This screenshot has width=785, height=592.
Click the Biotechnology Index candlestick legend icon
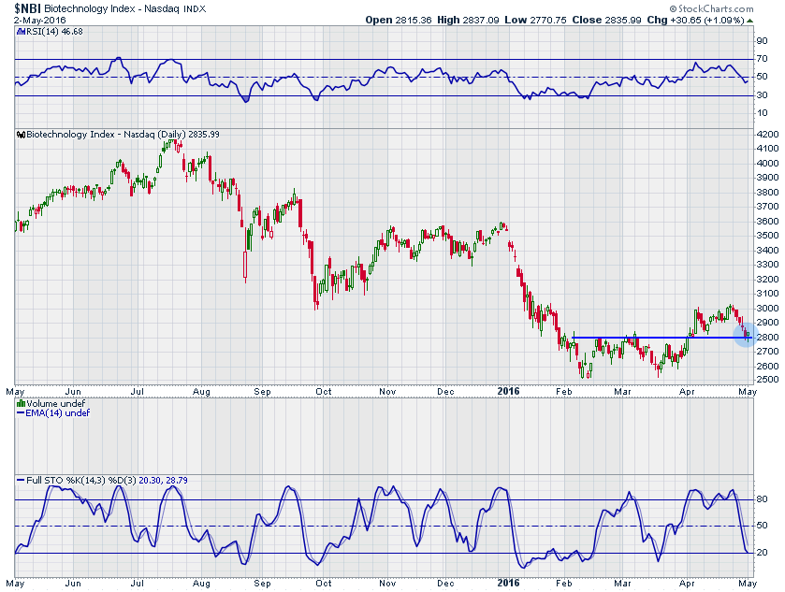click(x=21, y=135)
